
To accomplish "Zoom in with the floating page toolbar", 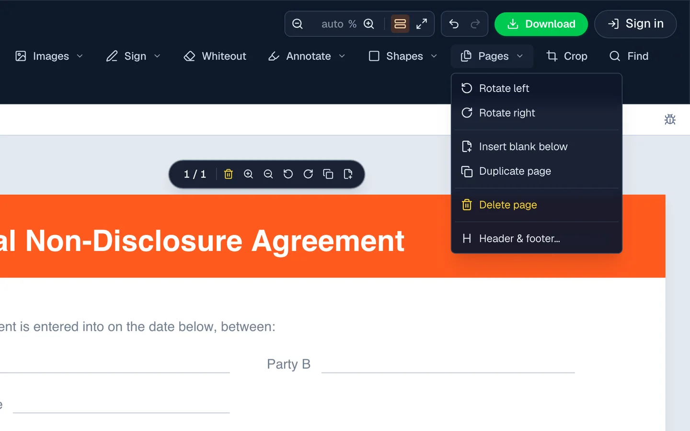I will 248,174.
